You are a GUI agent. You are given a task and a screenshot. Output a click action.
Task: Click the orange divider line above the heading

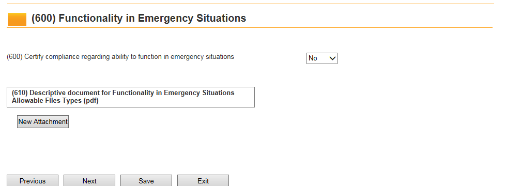pyautogui.click(x=251, y=4)
